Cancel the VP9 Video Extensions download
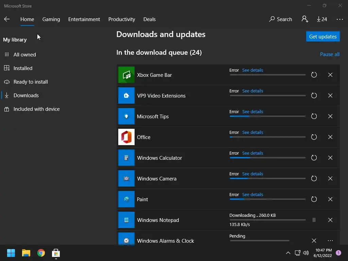The image size is (348, 261). tap(330, 95)
